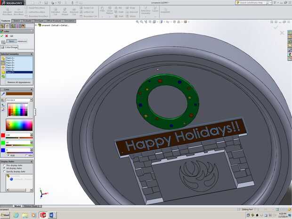Switch to Sketch ribbon tab

click(17, 21)
